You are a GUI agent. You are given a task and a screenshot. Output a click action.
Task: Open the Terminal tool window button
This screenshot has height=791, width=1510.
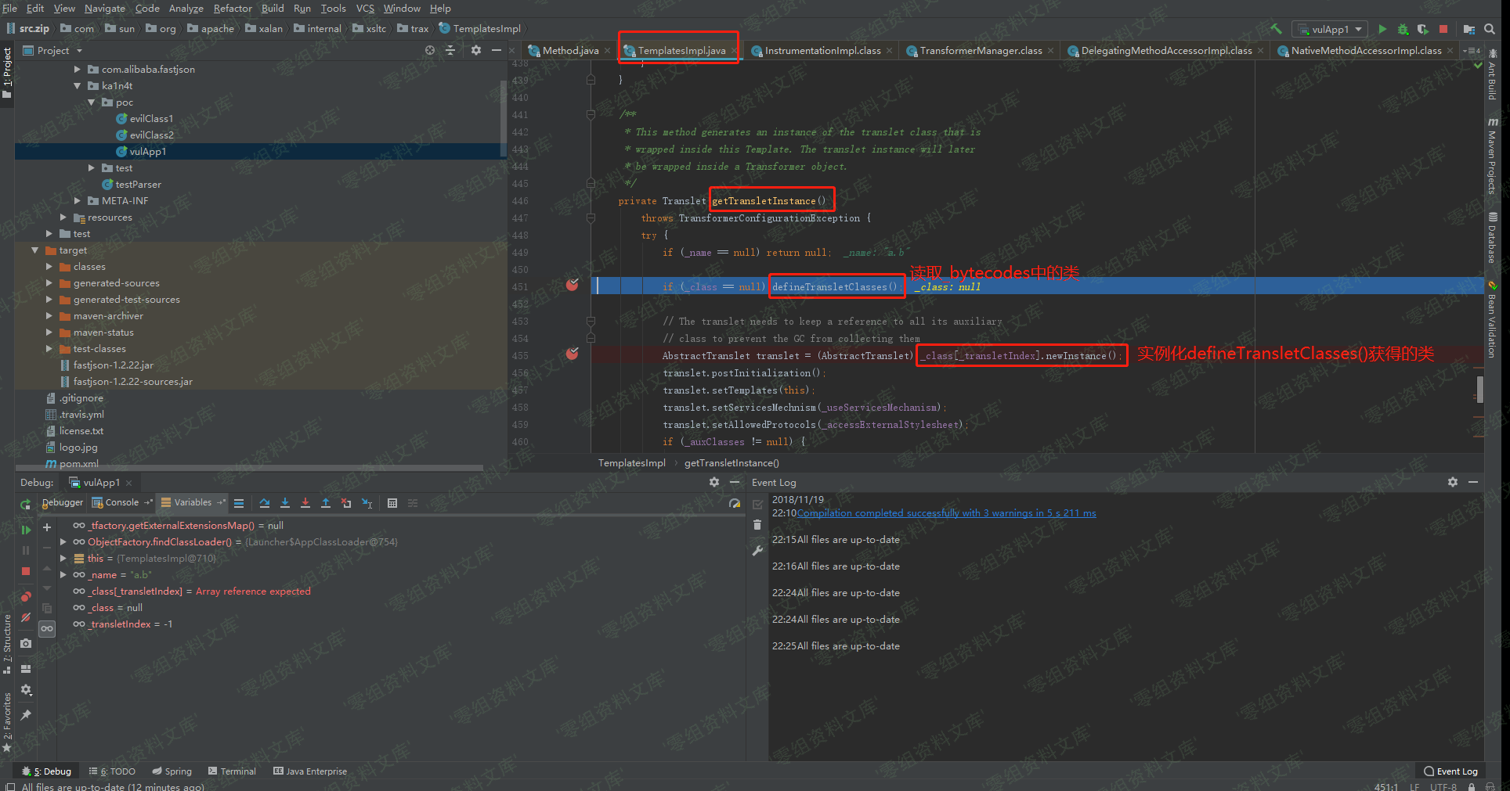tap(233, 771)
